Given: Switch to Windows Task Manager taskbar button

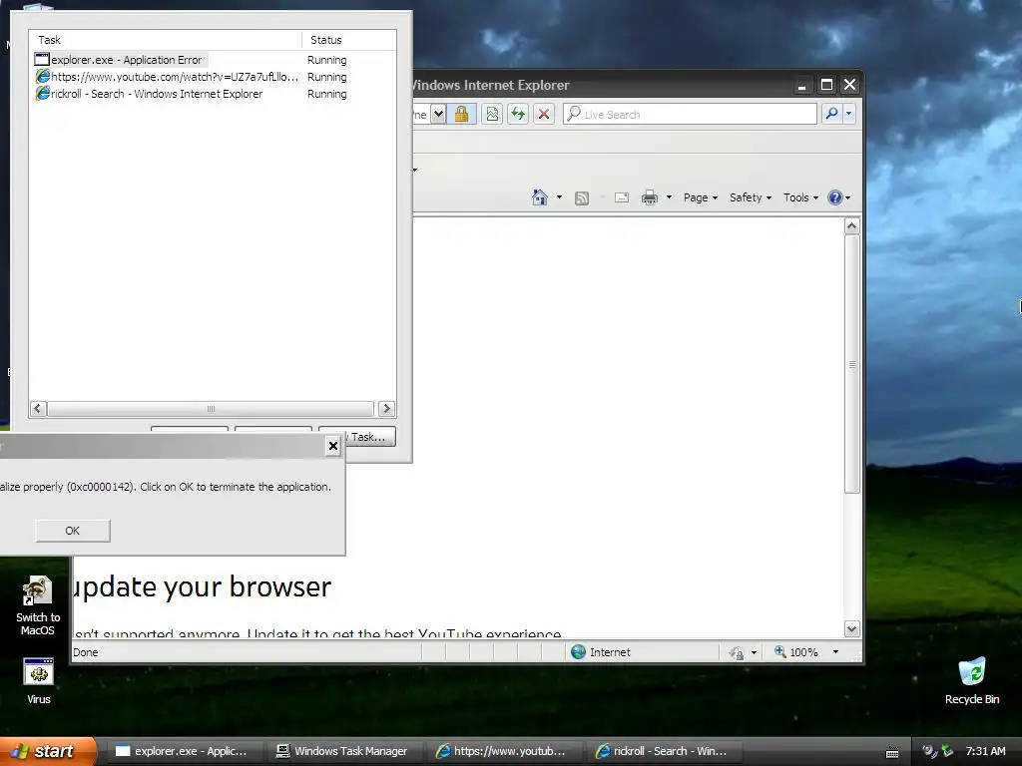Looking at the screenshot, I should 343,751.
